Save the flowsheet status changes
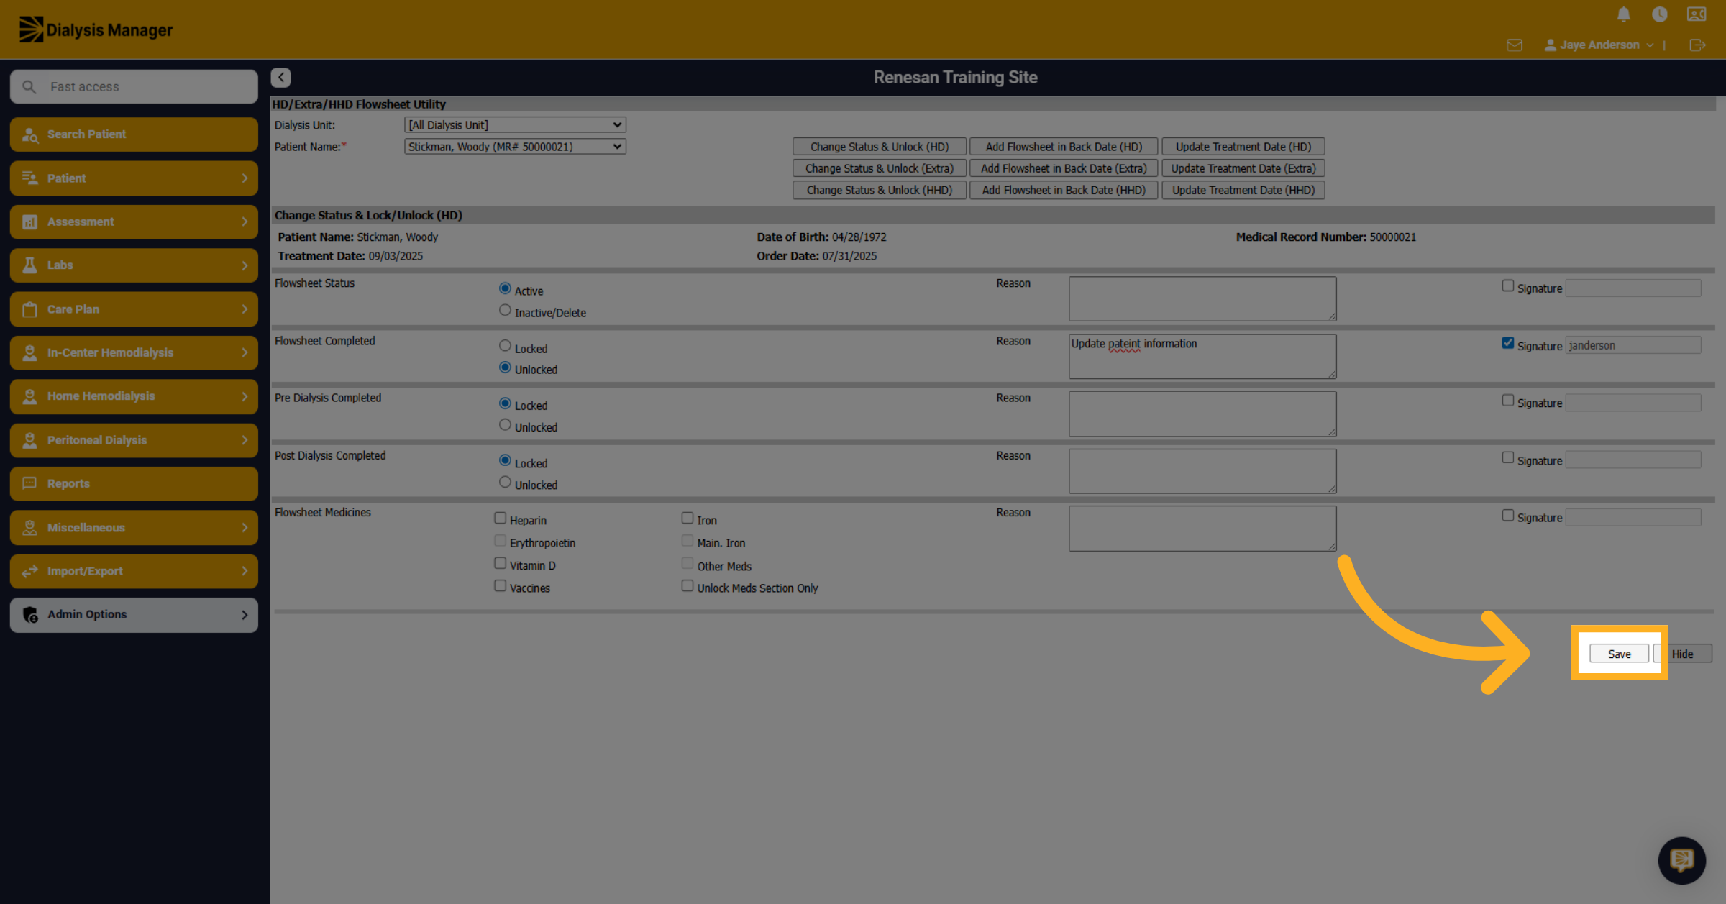The image size is (1726, 904). coord(1619,654)
